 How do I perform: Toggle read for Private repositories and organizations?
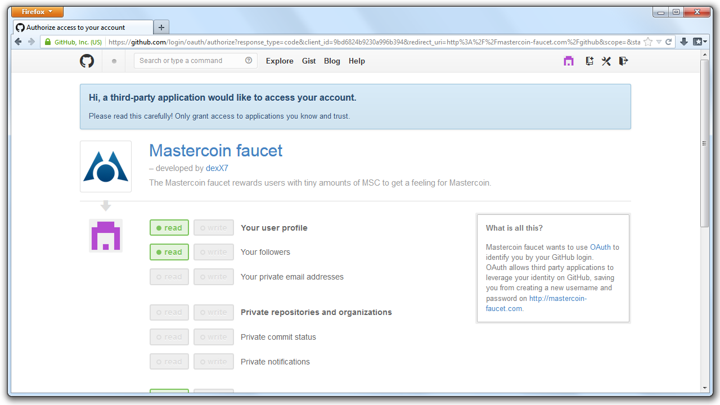point(169,312)
